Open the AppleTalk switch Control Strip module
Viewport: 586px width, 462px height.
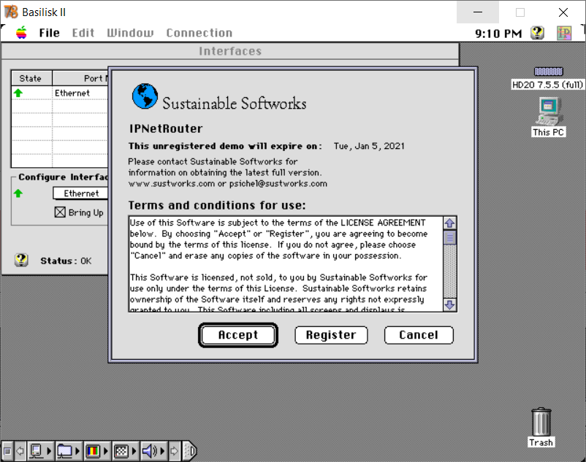click(x=37, y=451)
